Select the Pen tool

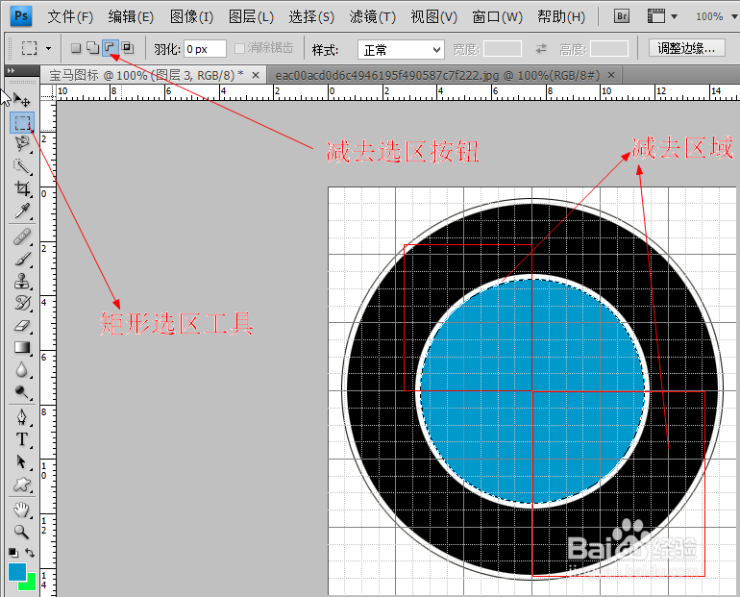click(x=22, y=417)
